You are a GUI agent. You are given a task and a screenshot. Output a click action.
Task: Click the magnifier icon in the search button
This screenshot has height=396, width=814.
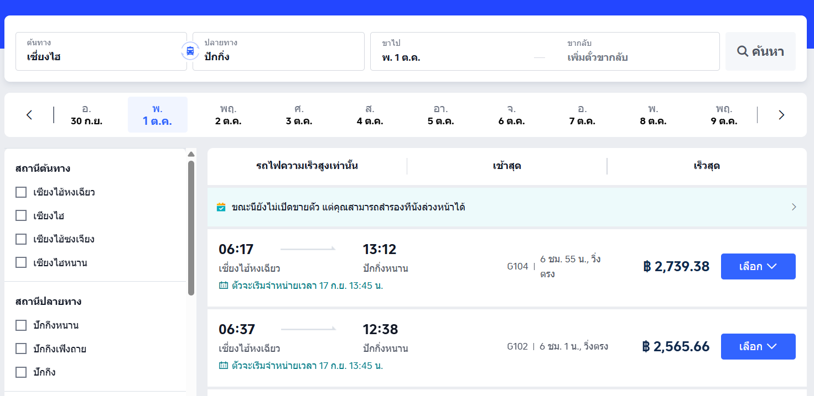743,51
